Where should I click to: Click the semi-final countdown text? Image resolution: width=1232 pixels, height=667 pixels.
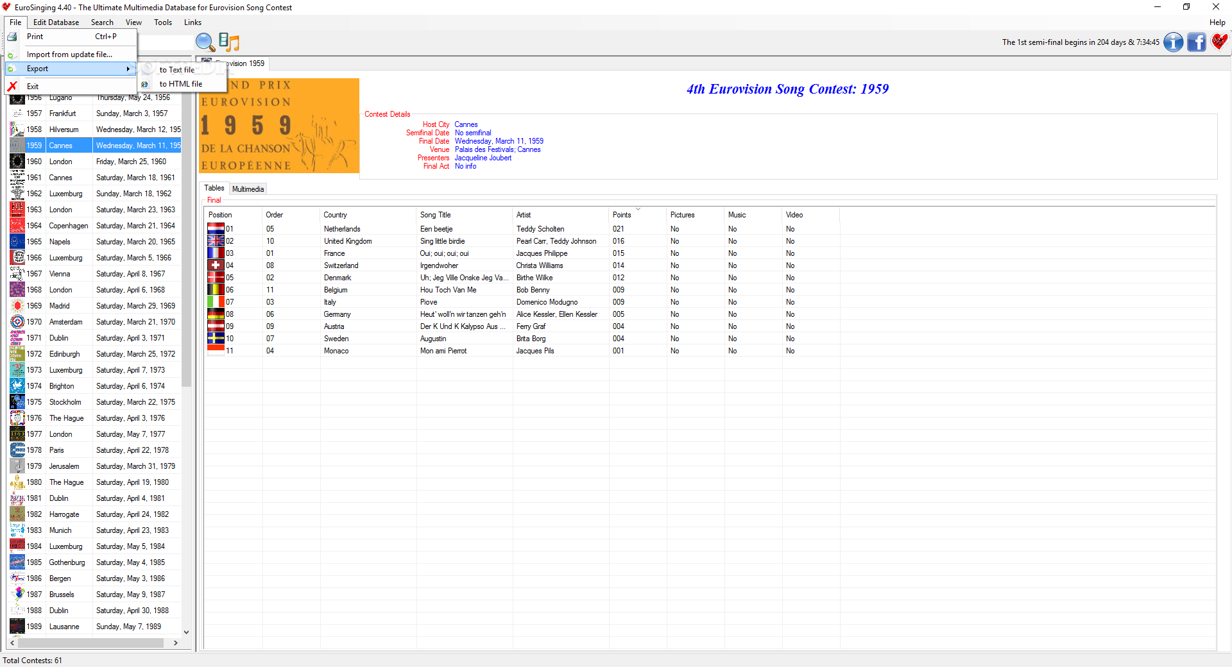(x=1081, y=42)
